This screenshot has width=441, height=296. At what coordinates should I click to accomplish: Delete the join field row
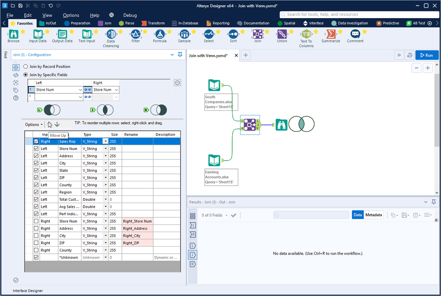[x=177, y=82]
